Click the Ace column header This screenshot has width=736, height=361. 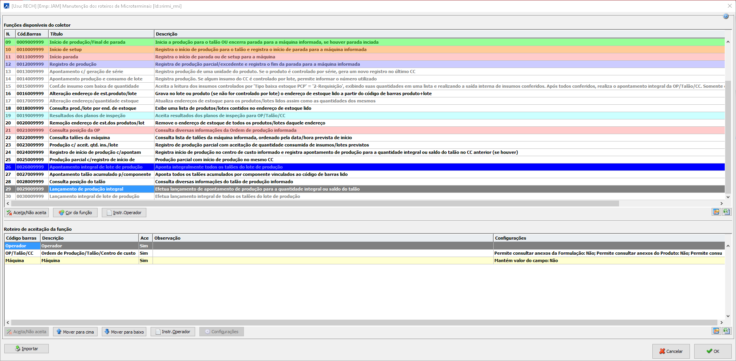(x=146, y=238)
